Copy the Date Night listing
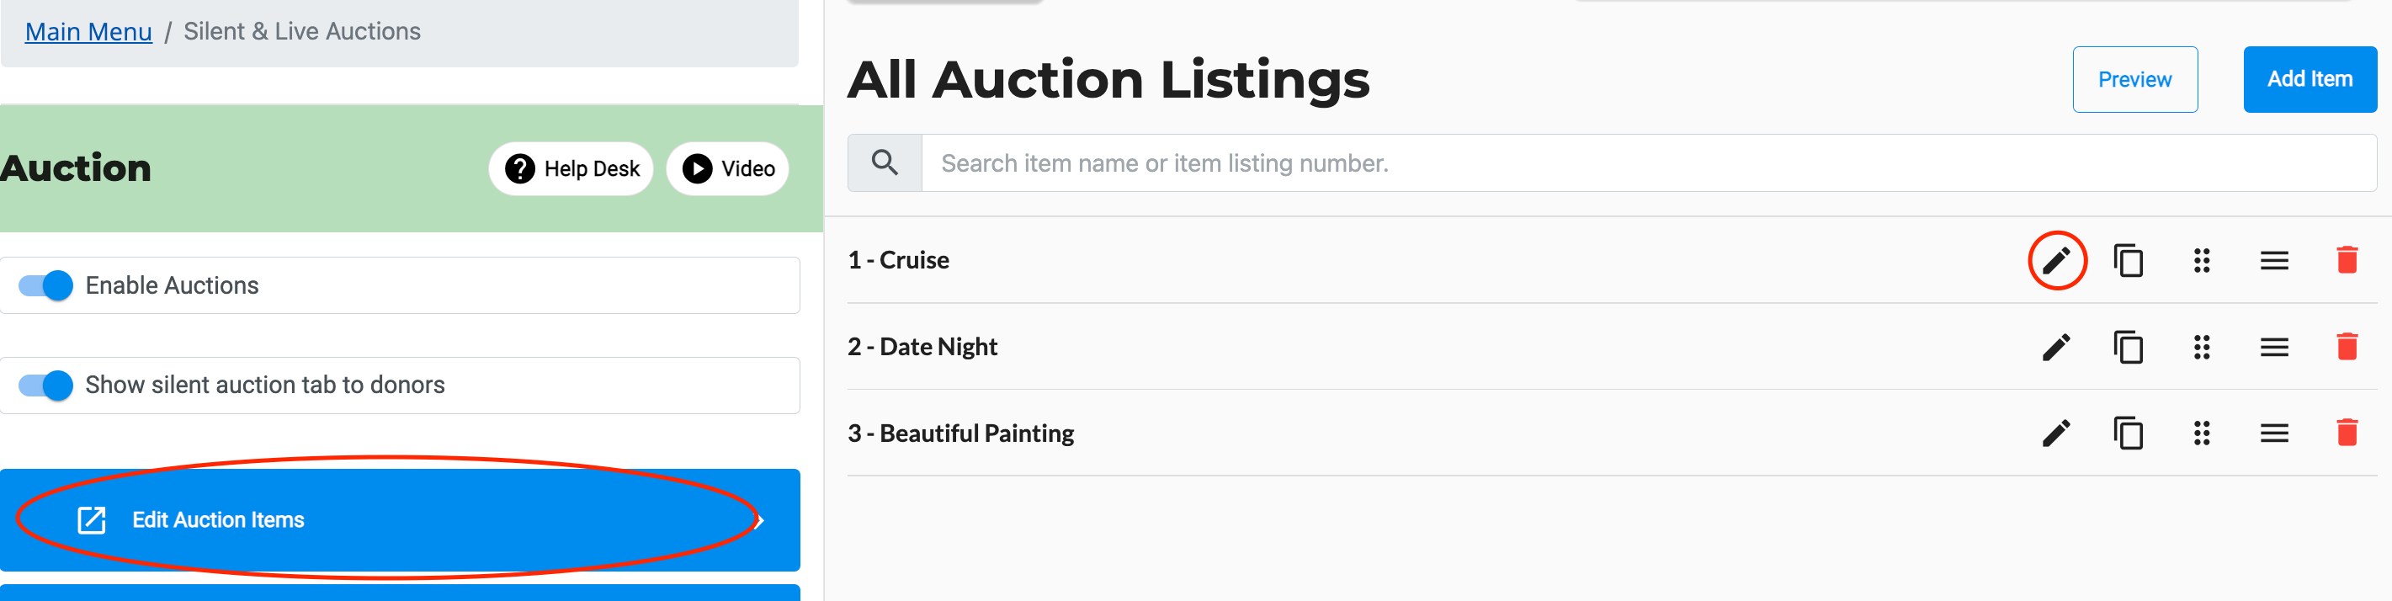The height and width of the screenshot is (601, 2392). tap(2129, 347)
